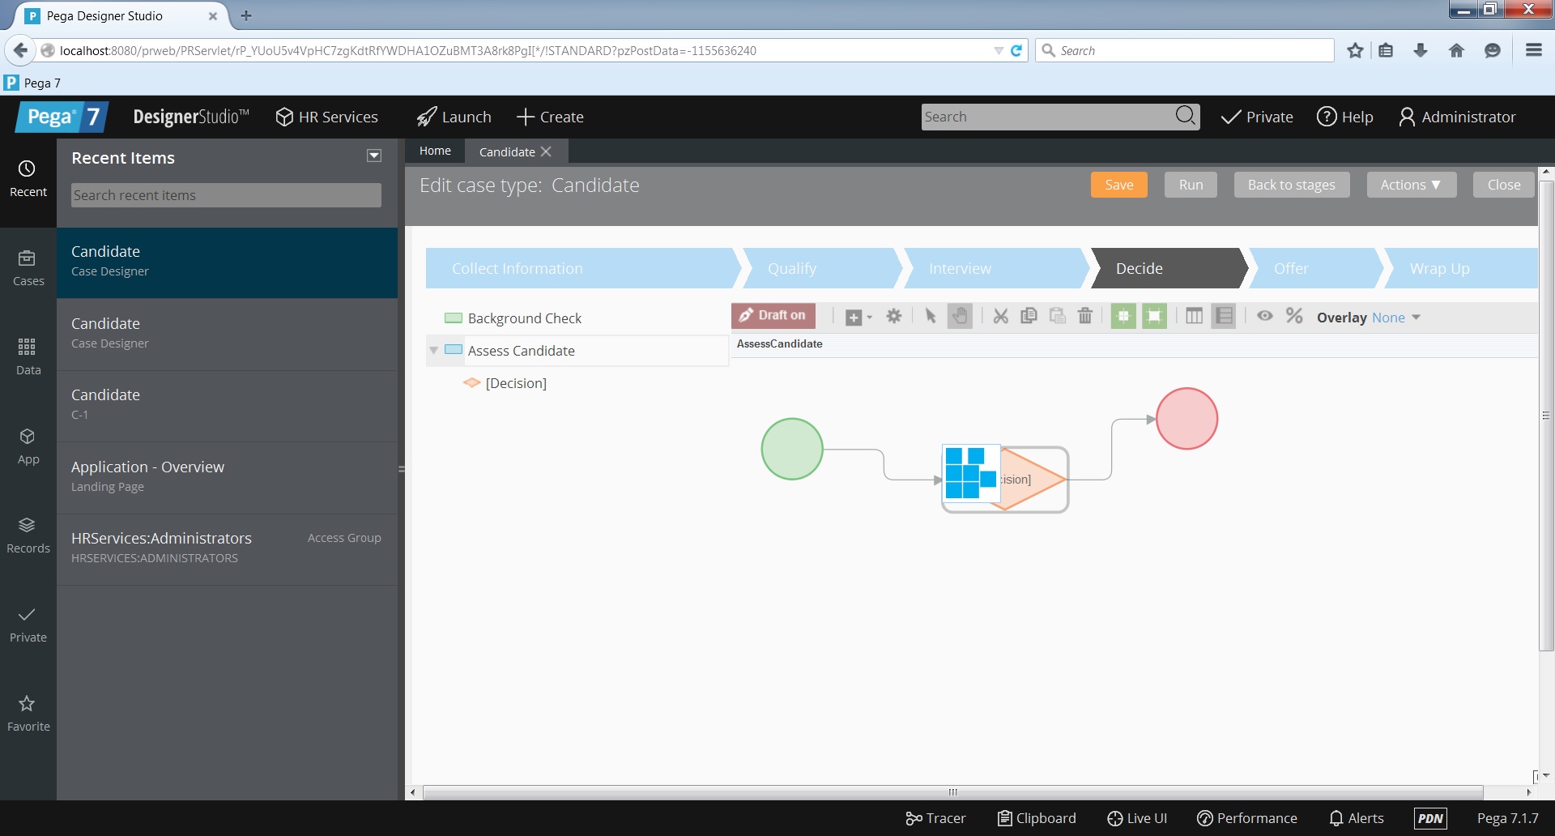The width and height of the screenshot is (1555, 836).
Task: Click the green fit-to-screen icon
Action: [1155, 316]
